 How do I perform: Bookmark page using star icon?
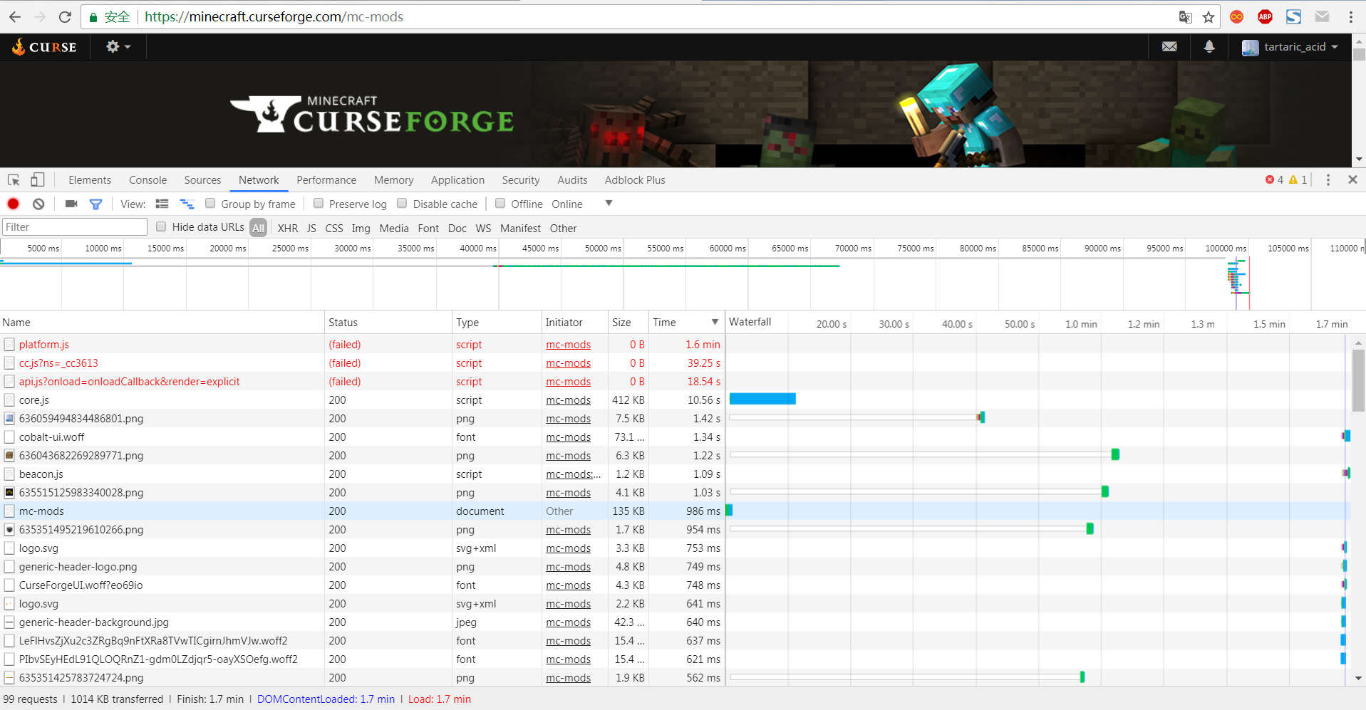(1209, 17)
